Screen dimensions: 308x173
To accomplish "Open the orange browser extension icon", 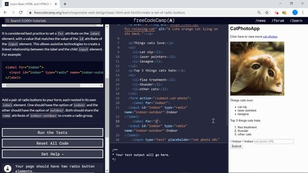I will pyautogui.click(x=284, y=12).
